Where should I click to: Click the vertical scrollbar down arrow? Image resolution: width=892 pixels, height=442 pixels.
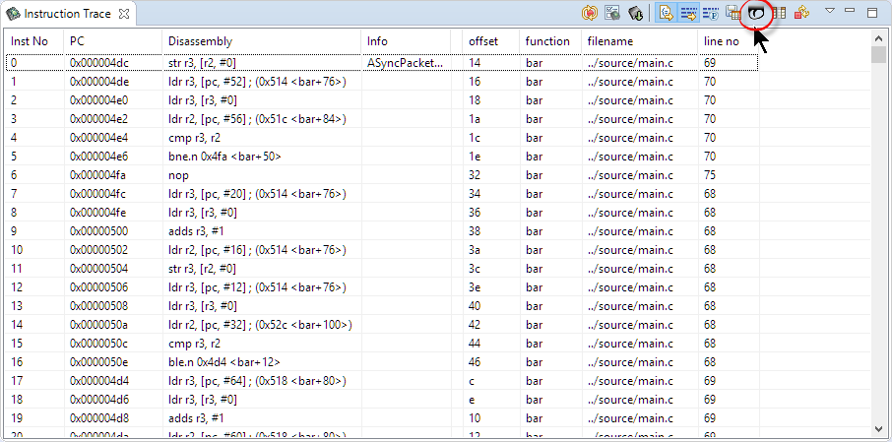(x=878, y=428)
